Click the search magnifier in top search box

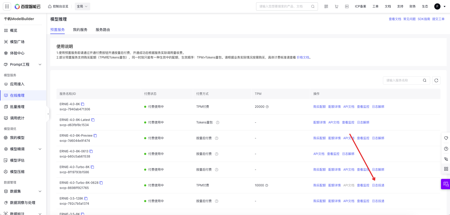click(x=313, y=6)
